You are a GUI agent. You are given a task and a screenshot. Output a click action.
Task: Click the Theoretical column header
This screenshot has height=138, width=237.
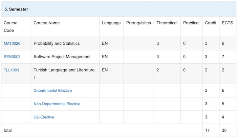pyautogui.click(x=167, y=23)
